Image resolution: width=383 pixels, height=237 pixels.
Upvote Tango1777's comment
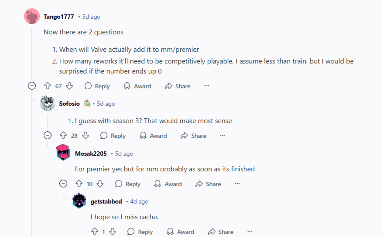pyautogui.click(x=48, y=86)
